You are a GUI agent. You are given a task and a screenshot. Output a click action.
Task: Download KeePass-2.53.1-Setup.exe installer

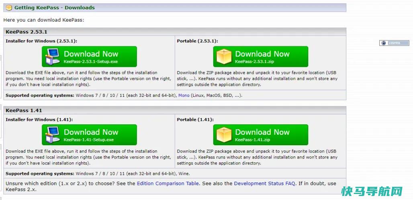pyautogui.click(x=89, y=57)
